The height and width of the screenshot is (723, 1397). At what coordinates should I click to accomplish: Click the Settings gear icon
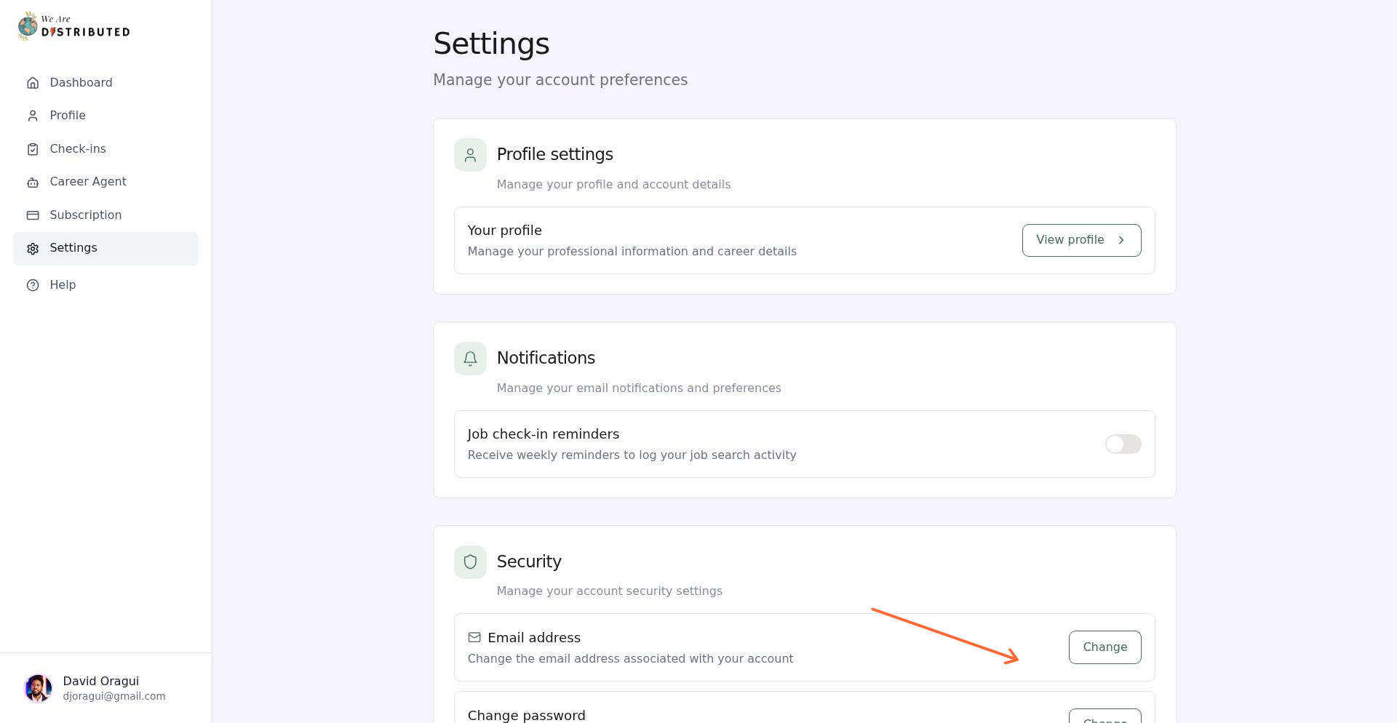(33, 248)
